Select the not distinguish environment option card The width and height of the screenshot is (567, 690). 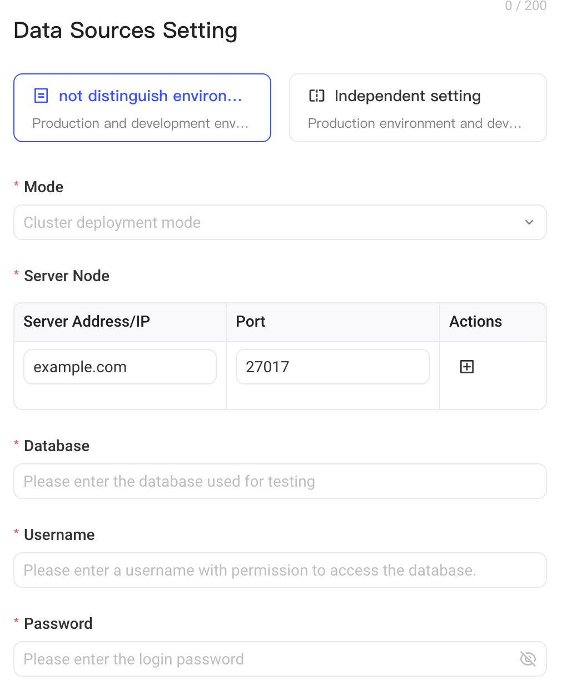click(x=142, y=108)
